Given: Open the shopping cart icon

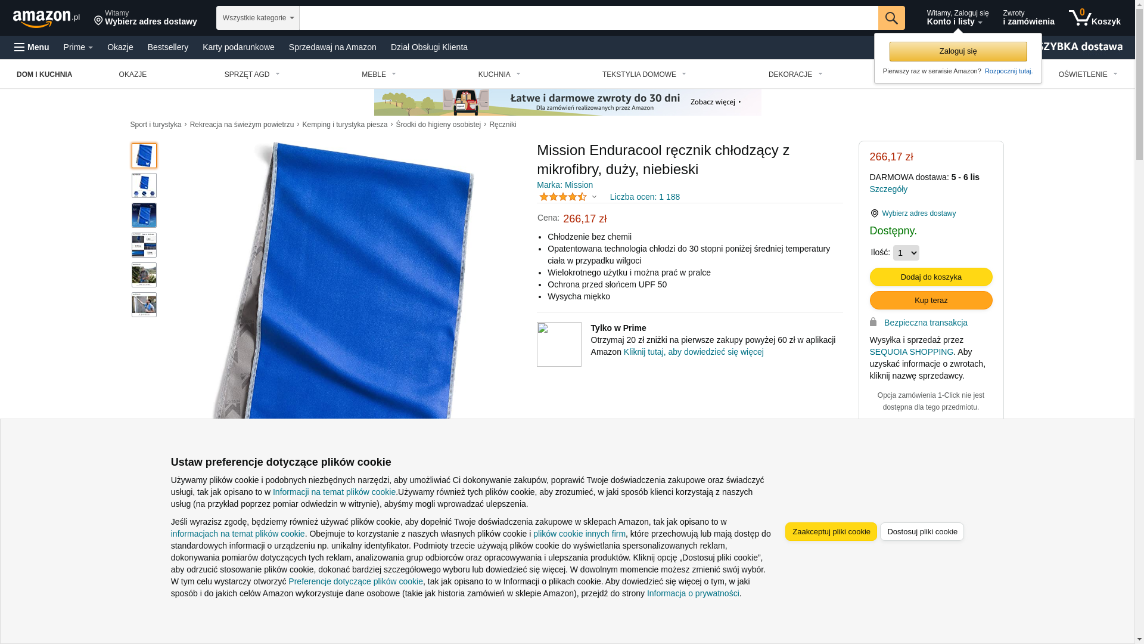Looking at the screenshot, I should pyautogui.click(x=1080, y=18).
